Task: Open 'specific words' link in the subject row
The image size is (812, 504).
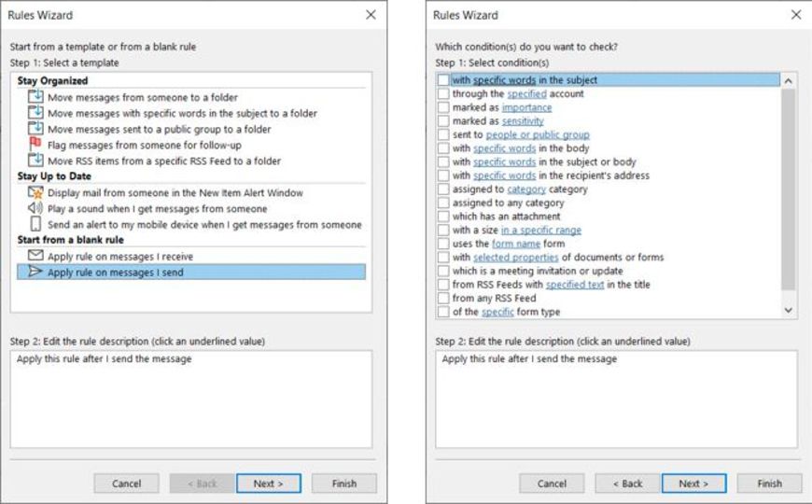Action: click(504, 80)
